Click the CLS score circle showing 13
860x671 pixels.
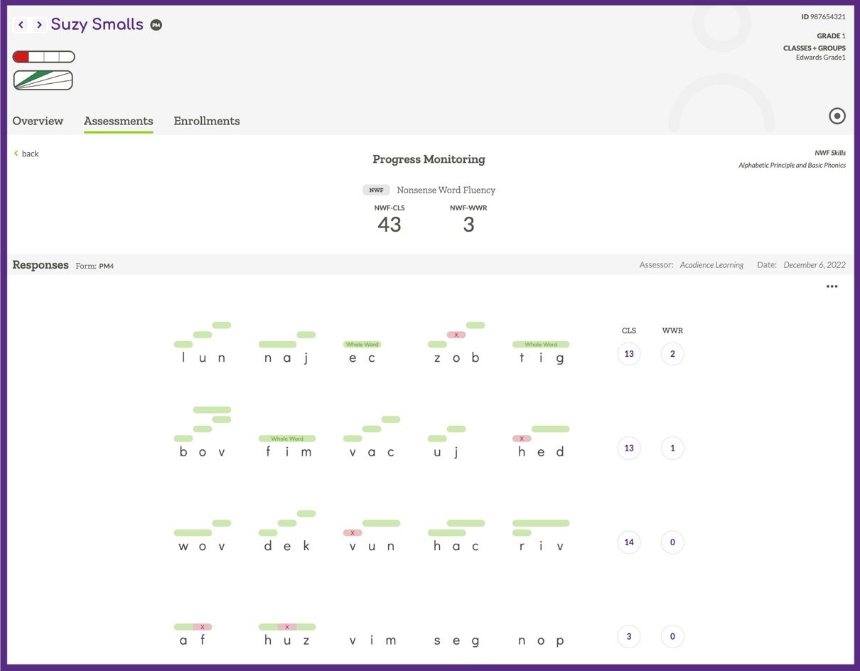pyautogui.click(x=629, y=353)
